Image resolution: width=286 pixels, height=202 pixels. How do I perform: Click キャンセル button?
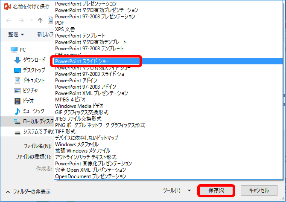259,190
